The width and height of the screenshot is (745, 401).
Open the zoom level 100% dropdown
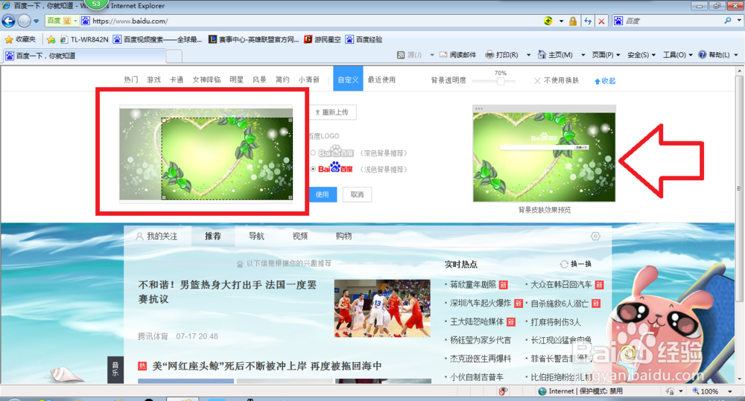click(730, 391)
